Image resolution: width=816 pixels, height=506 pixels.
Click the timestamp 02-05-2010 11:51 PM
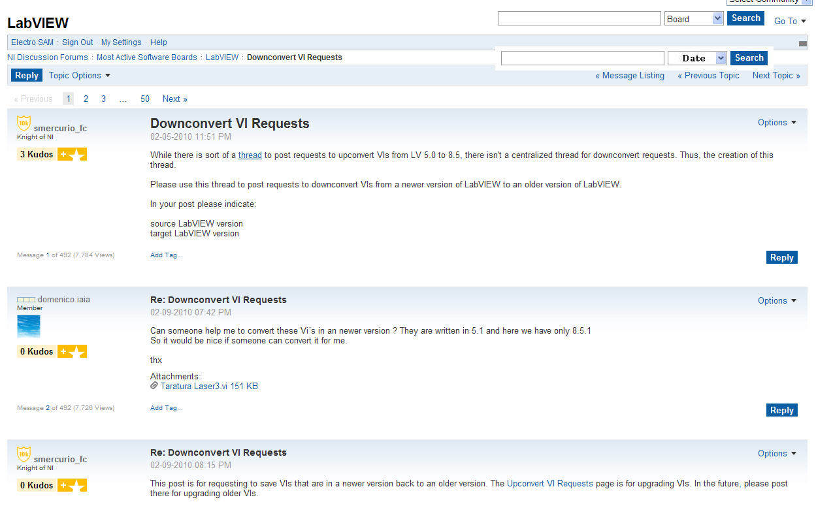point(191,137)
